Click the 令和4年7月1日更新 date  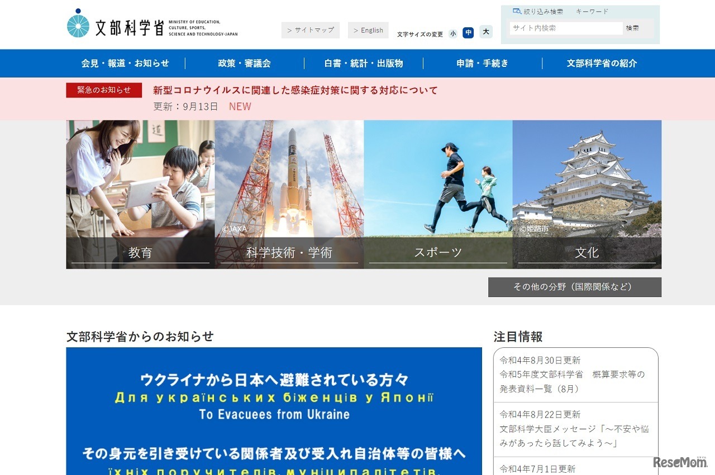pyautogui.click(x=538, y=469)
